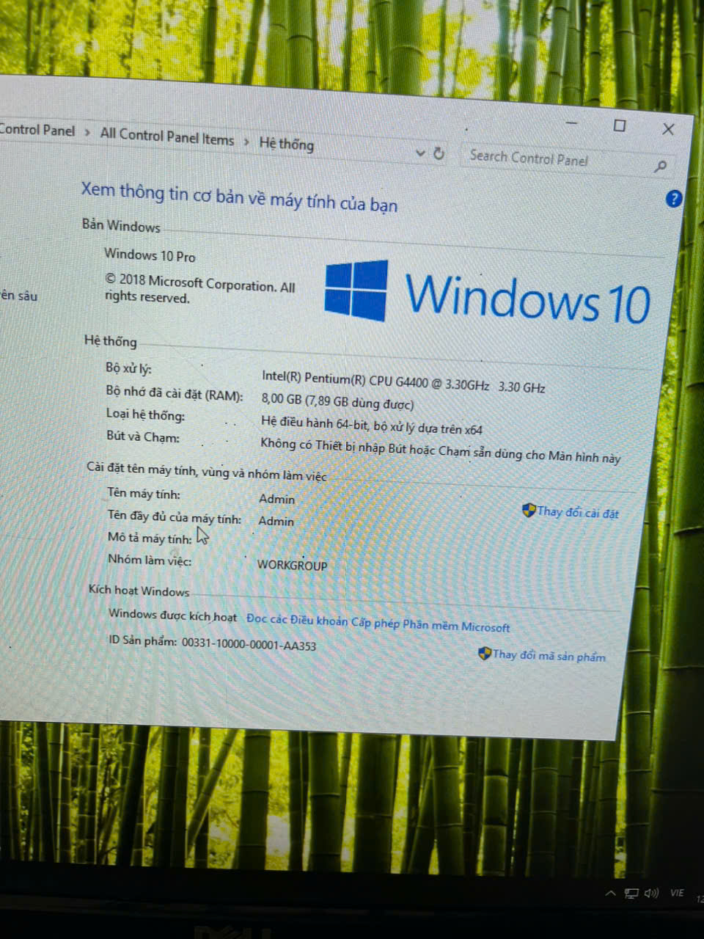Screen dimensions: 704x939
Task: Click the network icon in the system tray
Action: pyautogui.click(x=631, y=893)
